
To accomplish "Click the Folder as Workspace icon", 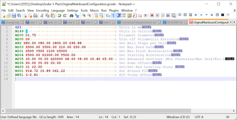I will pyautogui.click(x=140, y=15).
